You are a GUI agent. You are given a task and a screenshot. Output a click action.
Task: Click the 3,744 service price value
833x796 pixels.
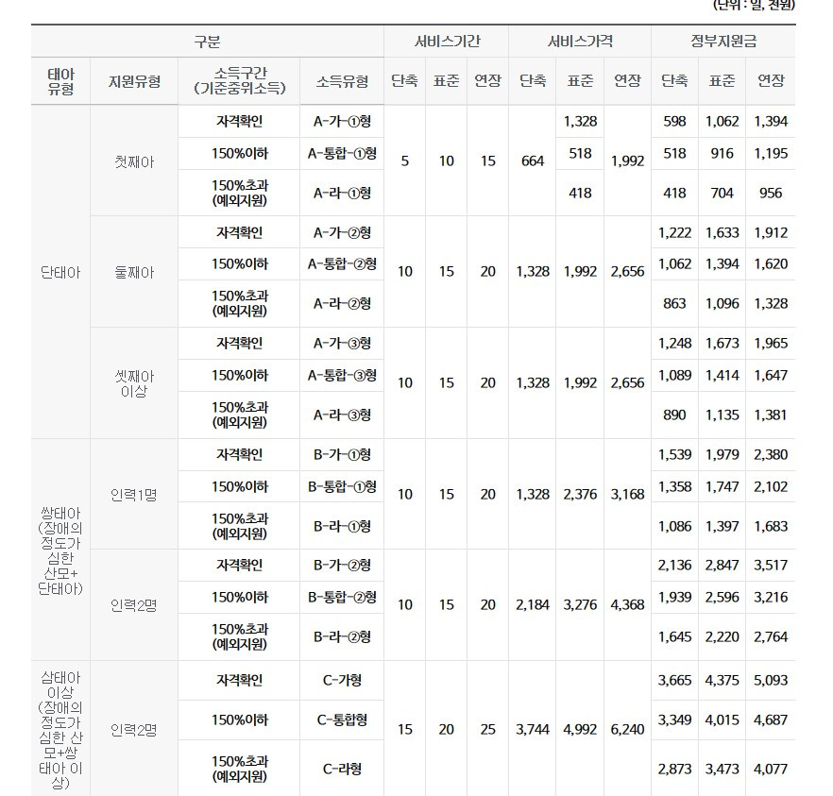(x=533, y=730)
